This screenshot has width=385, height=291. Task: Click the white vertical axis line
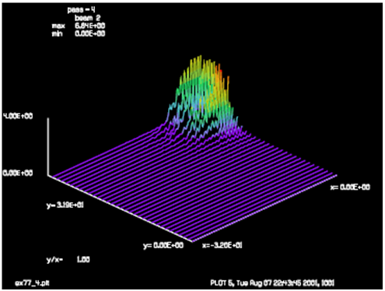tap(48, 146)
